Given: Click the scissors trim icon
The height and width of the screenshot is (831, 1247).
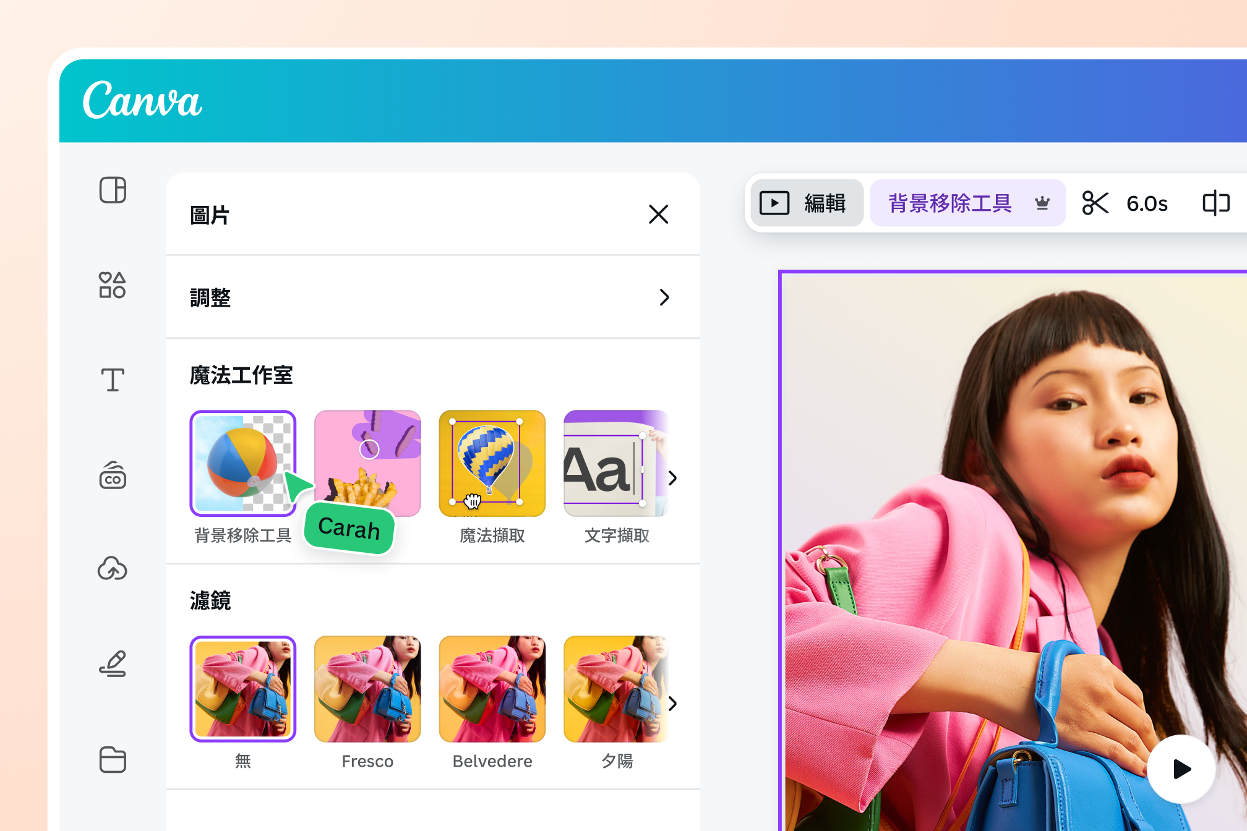Looking at the screenshot, I should pyautogui.click(x=1095, y=203).
